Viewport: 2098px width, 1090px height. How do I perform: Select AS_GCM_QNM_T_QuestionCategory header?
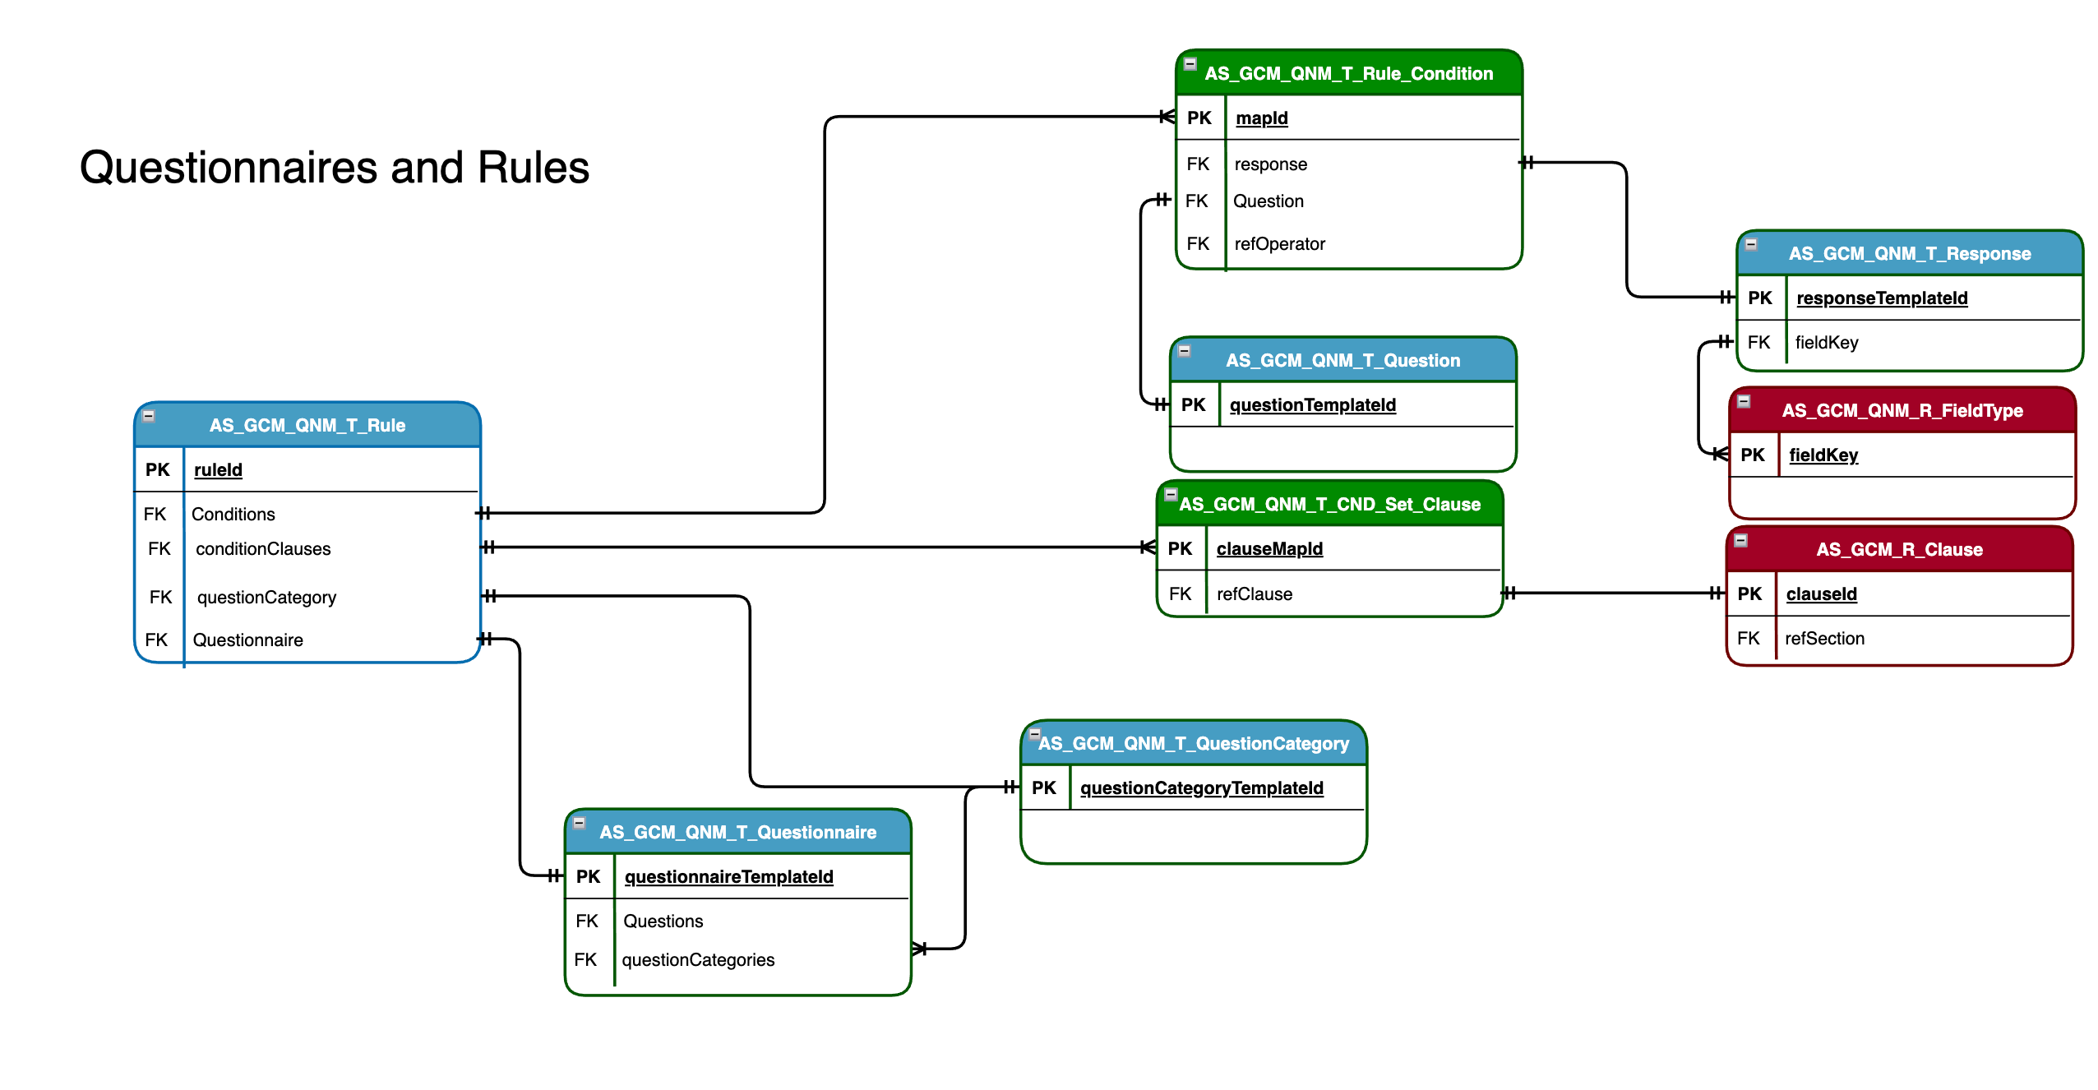point(1194,743)
